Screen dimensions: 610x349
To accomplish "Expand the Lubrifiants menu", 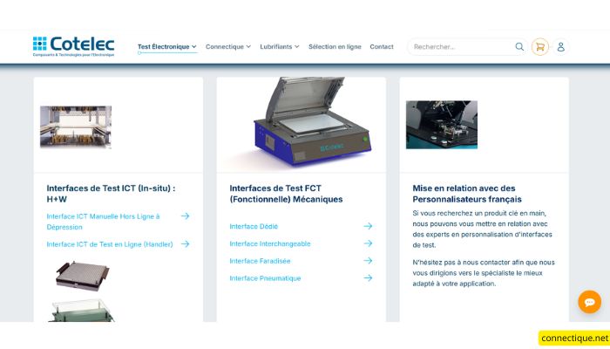I will tap(280, 47).
